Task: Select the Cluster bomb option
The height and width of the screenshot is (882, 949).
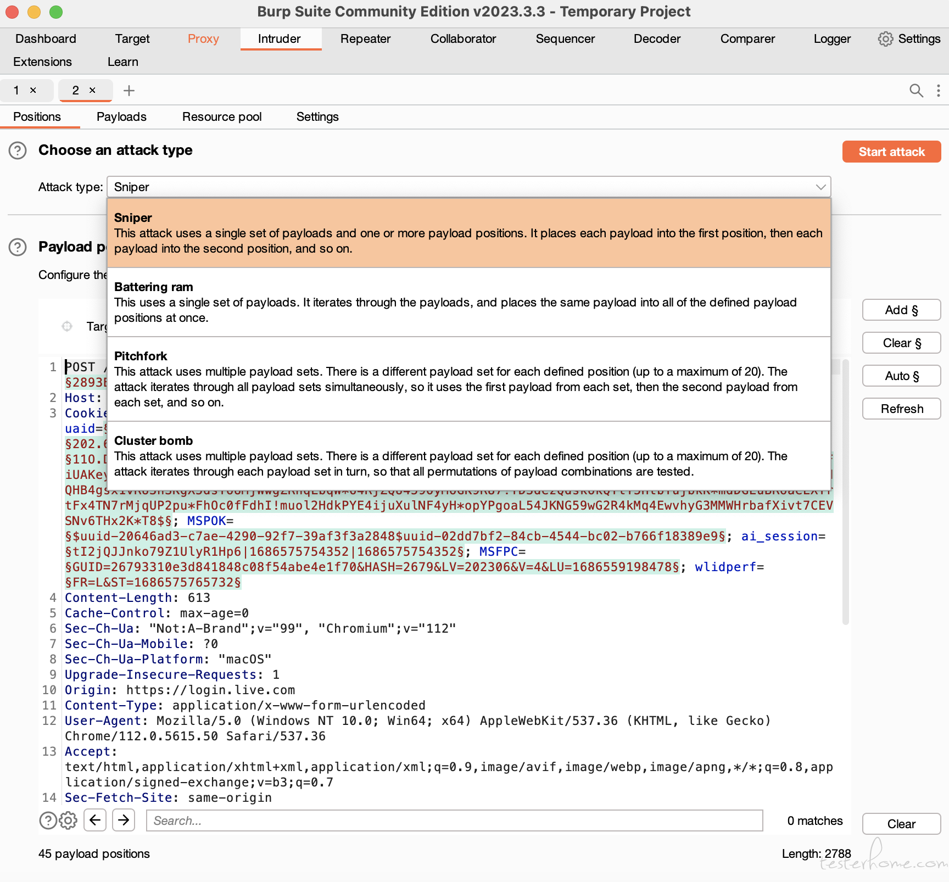Action: (x=469, y=456)
